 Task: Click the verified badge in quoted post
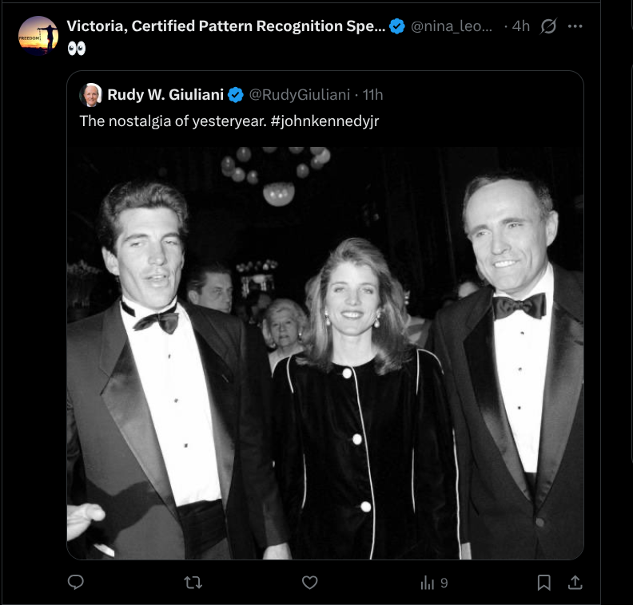point(236,95)
